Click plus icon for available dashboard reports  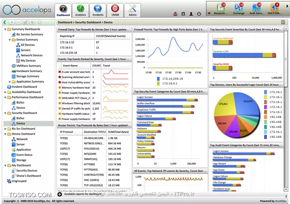60,194
